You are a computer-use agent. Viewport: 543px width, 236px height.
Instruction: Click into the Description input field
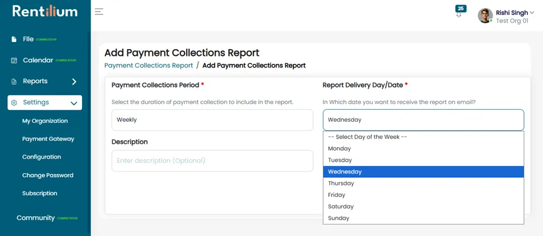click(x=212, y=161)
